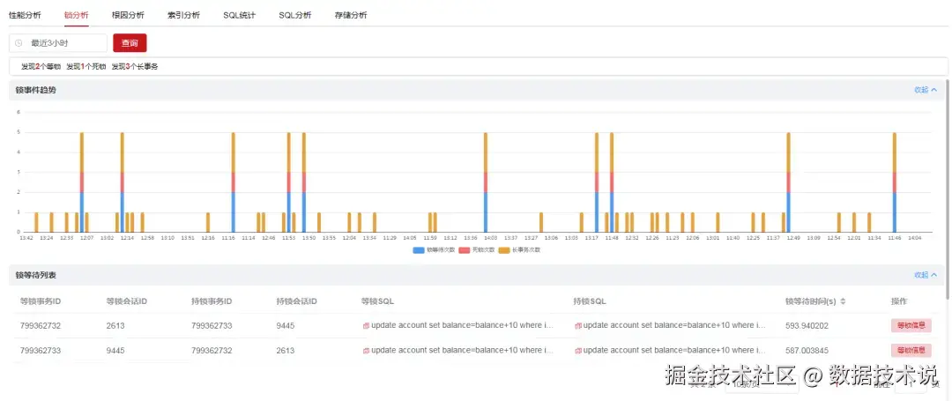Toggle the red 死锁次数 legend series

(477, 250)
